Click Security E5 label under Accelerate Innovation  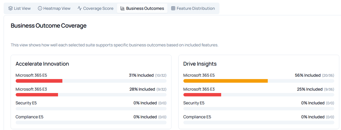click(26, 103)
